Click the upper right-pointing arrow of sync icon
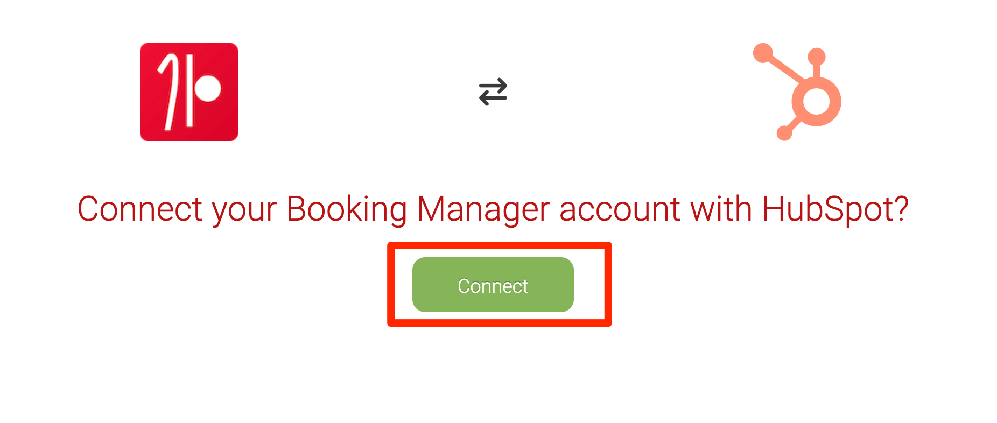The height and width of the screenshot is (423, 997). pos(493,85)
